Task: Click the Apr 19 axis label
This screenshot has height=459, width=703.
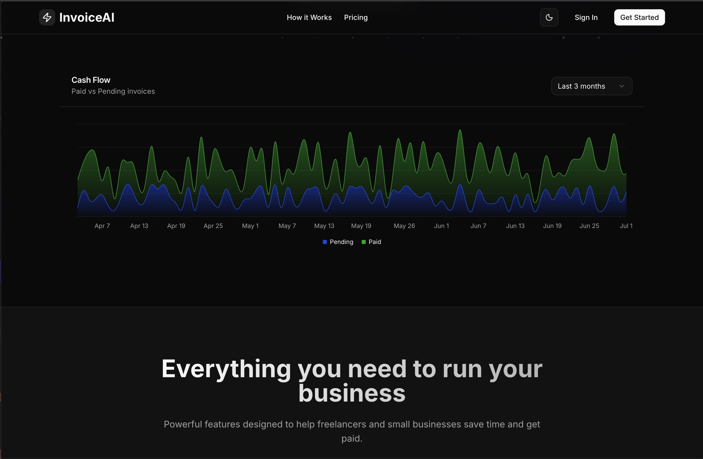Action: point(176,226)
